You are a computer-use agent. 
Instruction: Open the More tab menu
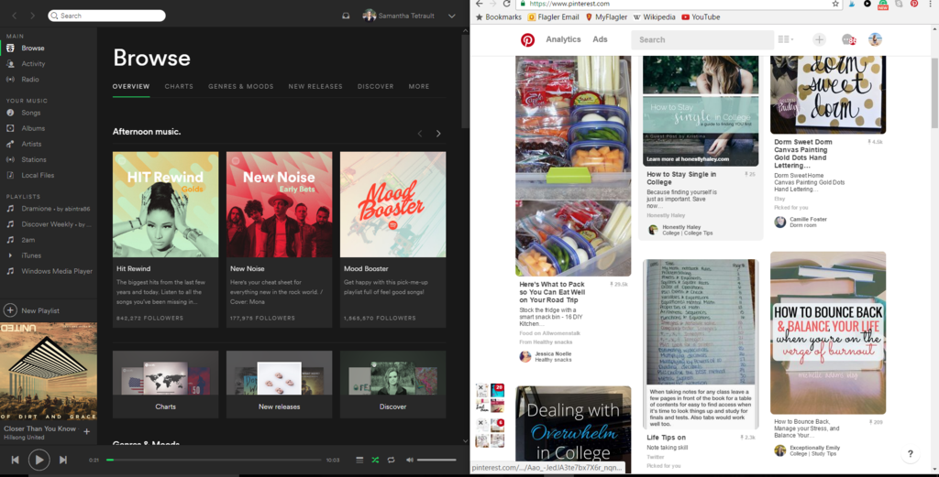coord(418,86)
